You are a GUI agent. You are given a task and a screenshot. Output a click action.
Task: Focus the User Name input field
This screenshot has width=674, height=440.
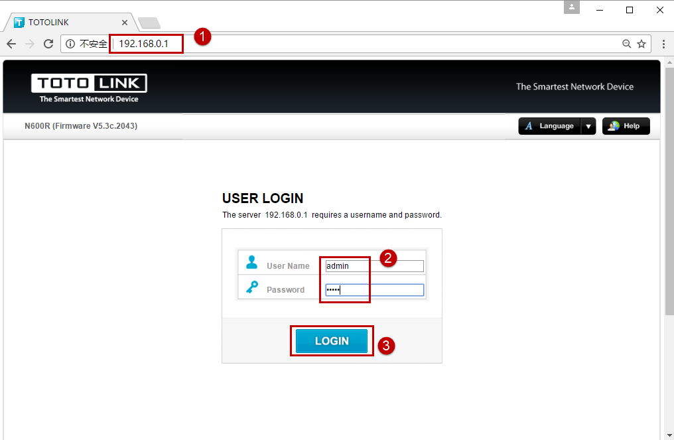point(374,266)
